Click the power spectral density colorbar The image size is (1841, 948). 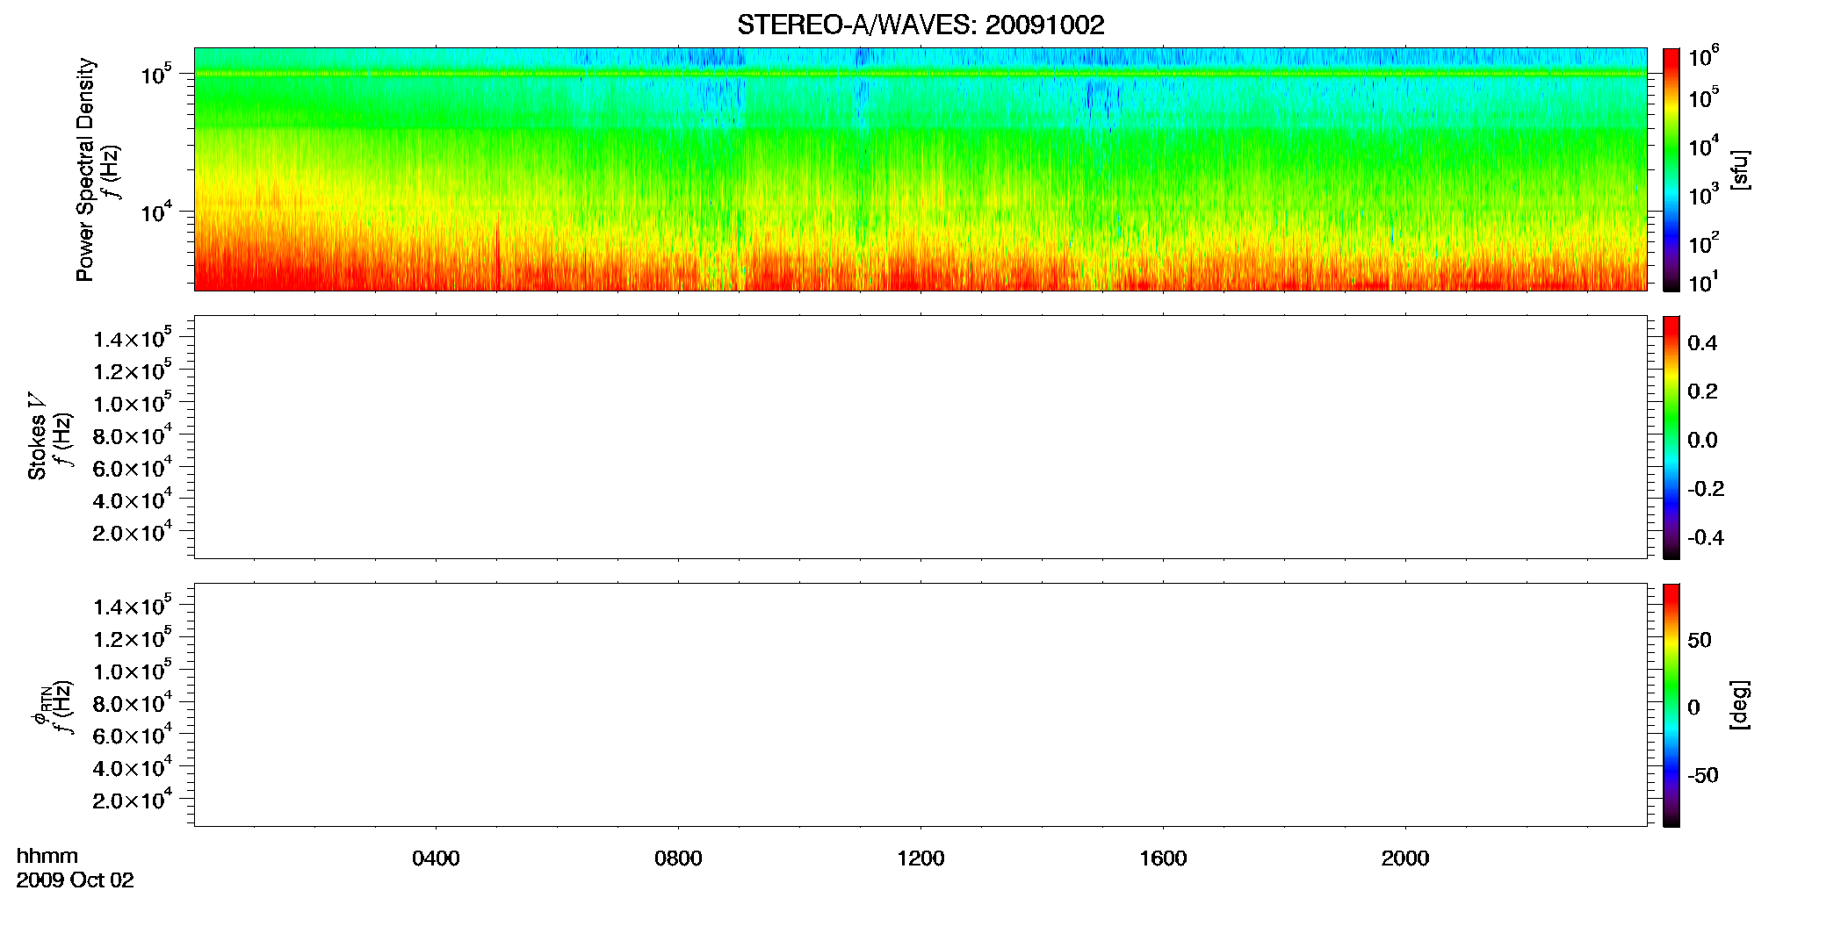click(x=1671, y=169)
